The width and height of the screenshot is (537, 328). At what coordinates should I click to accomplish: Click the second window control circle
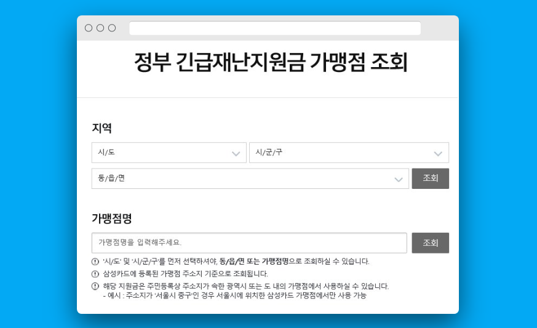(x=100, y=28)
